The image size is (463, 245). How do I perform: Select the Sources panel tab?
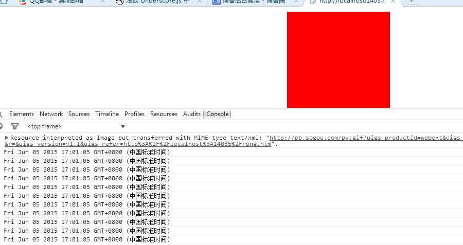79,114
